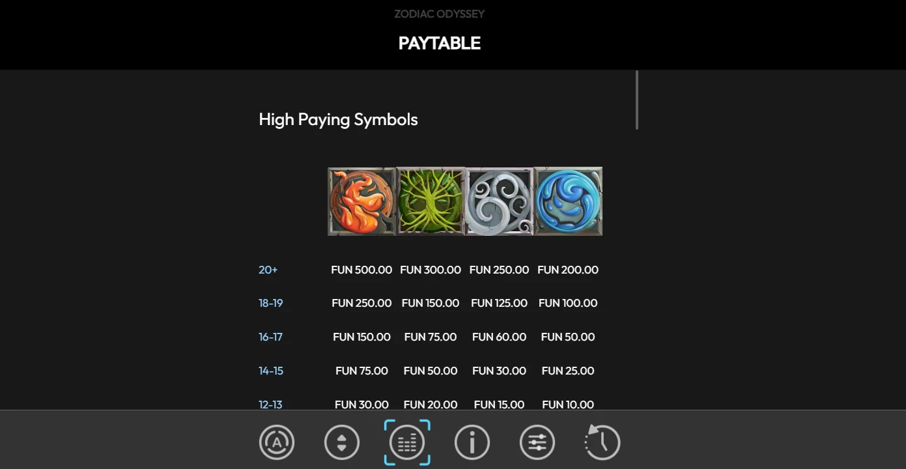Screen dimensions: 906x469
Task: Click the 14-15 row label
Action: 271,371
